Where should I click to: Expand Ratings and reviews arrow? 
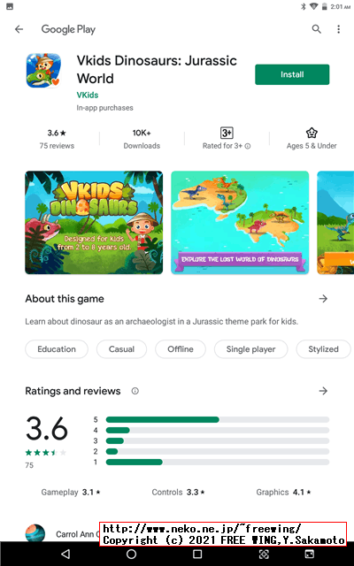[x=323, y=391]
